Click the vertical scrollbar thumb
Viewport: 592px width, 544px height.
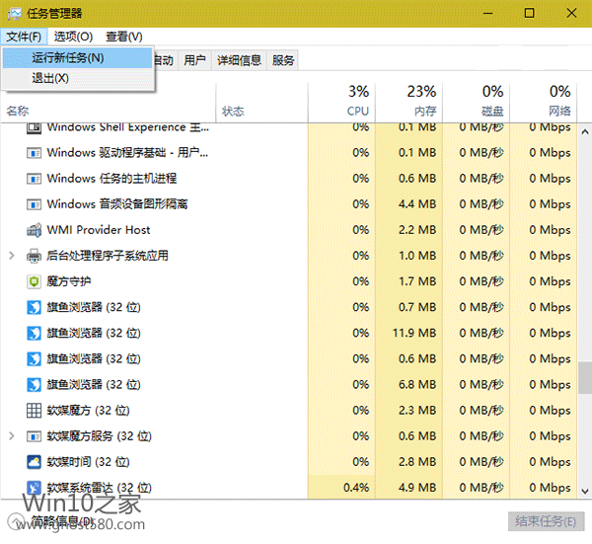(x=585, y=378)
